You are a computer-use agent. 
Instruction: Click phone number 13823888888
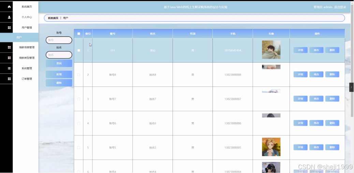click(233, 75)
